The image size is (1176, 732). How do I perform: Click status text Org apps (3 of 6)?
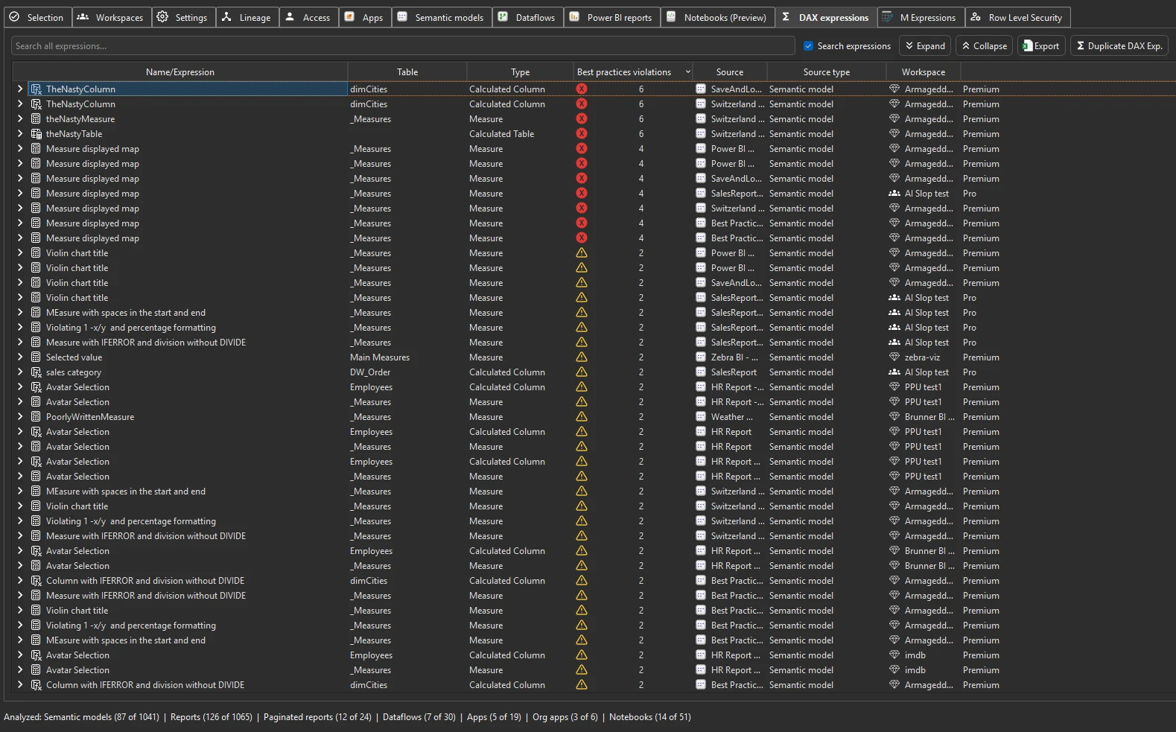point(565,717)
